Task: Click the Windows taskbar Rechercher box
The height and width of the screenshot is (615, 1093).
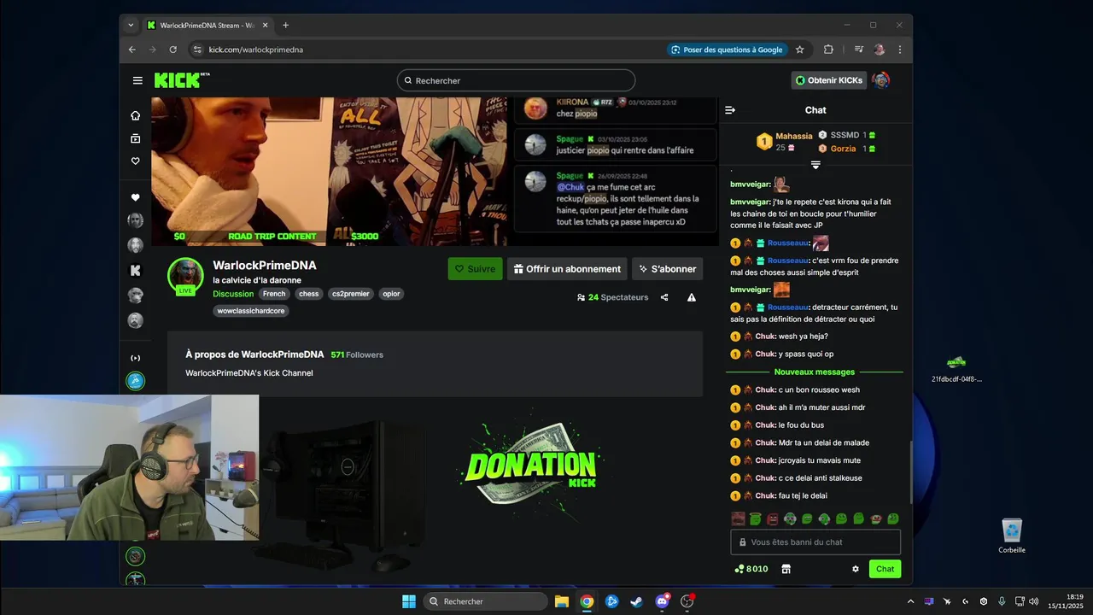Action: pos(485,601)
